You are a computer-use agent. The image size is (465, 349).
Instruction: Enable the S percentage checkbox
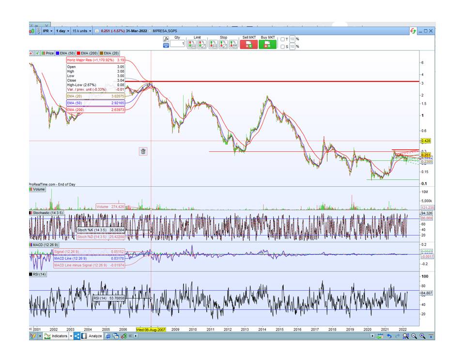point(283,47)
